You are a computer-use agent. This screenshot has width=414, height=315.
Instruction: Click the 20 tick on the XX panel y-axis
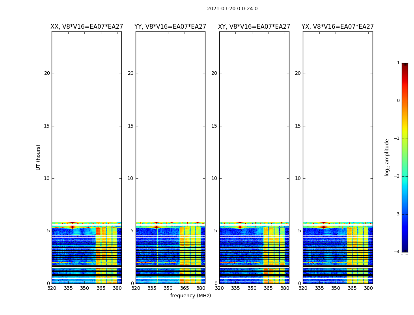47,73
